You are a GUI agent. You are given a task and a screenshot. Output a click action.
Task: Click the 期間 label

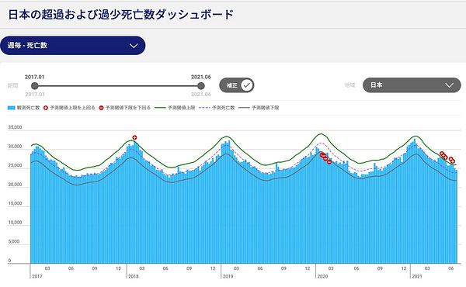[x=12, y=85]
